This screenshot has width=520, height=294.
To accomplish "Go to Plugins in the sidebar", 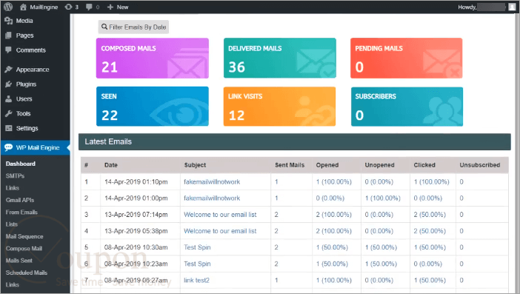I will [26, 84].
